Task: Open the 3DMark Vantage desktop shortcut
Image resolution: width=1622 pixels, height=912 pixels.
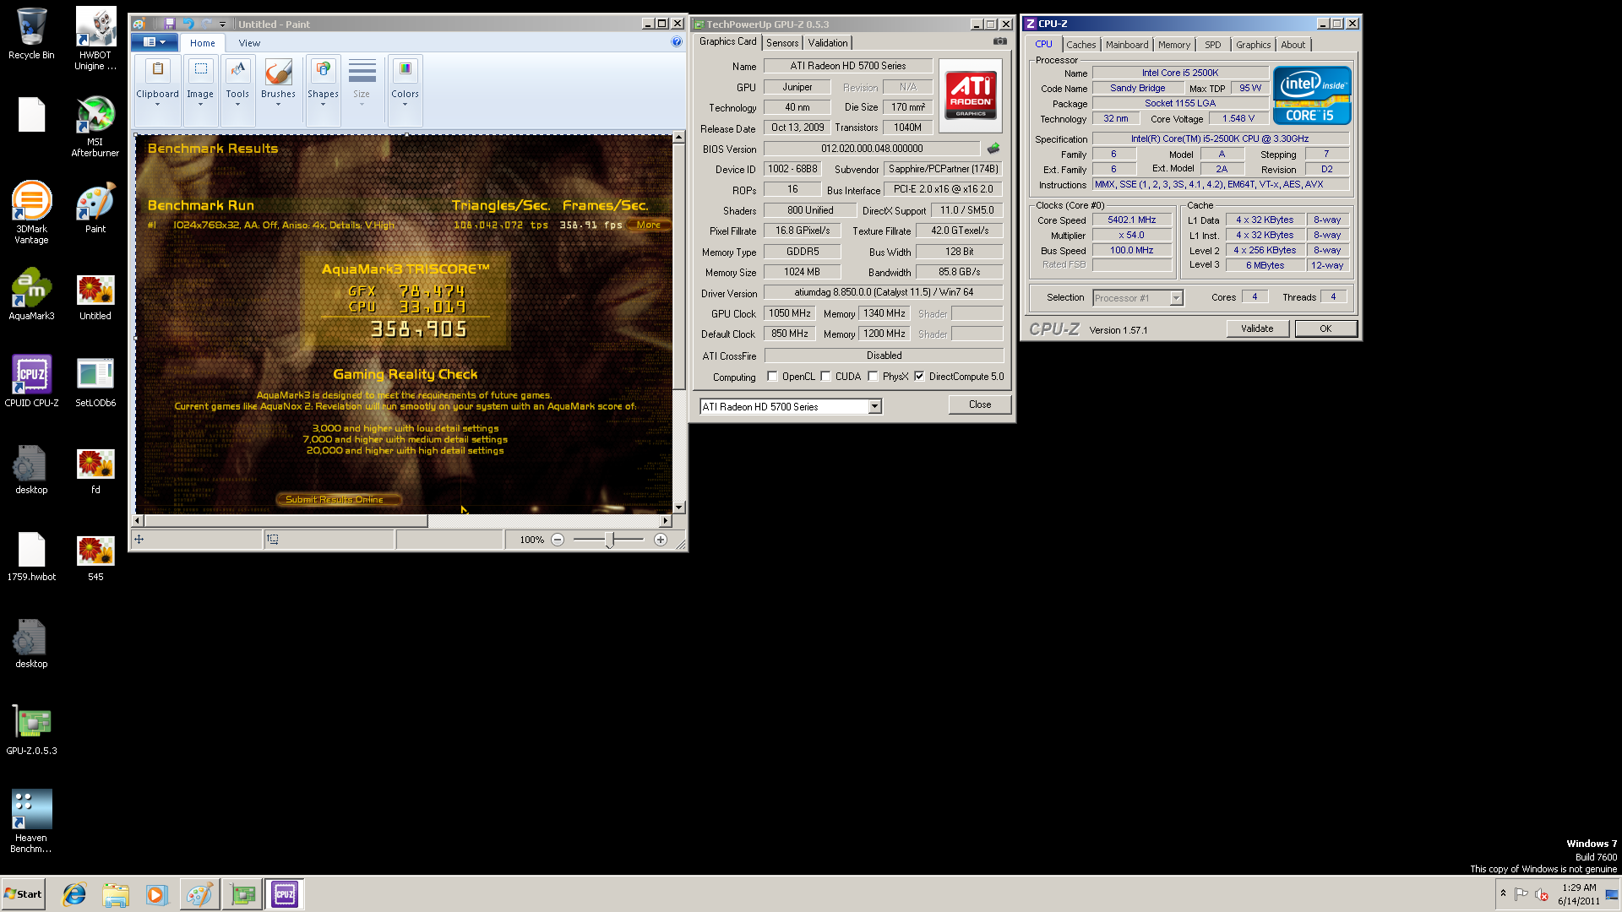Action: pyautogui.click(x=31, y=213)
